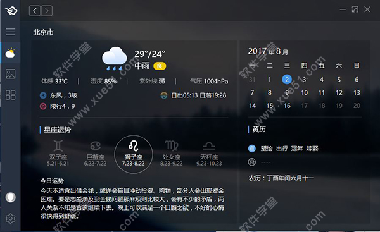Click the traffic restriction icon
This screenshot has width=380, height=232.
click(43, 106)
